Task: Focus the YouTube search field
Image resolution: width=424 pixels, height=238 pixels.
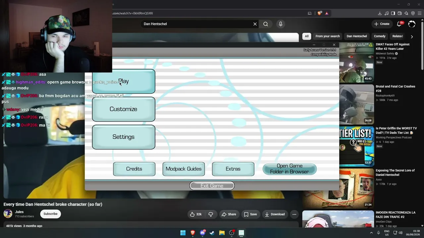Action: 197,24
